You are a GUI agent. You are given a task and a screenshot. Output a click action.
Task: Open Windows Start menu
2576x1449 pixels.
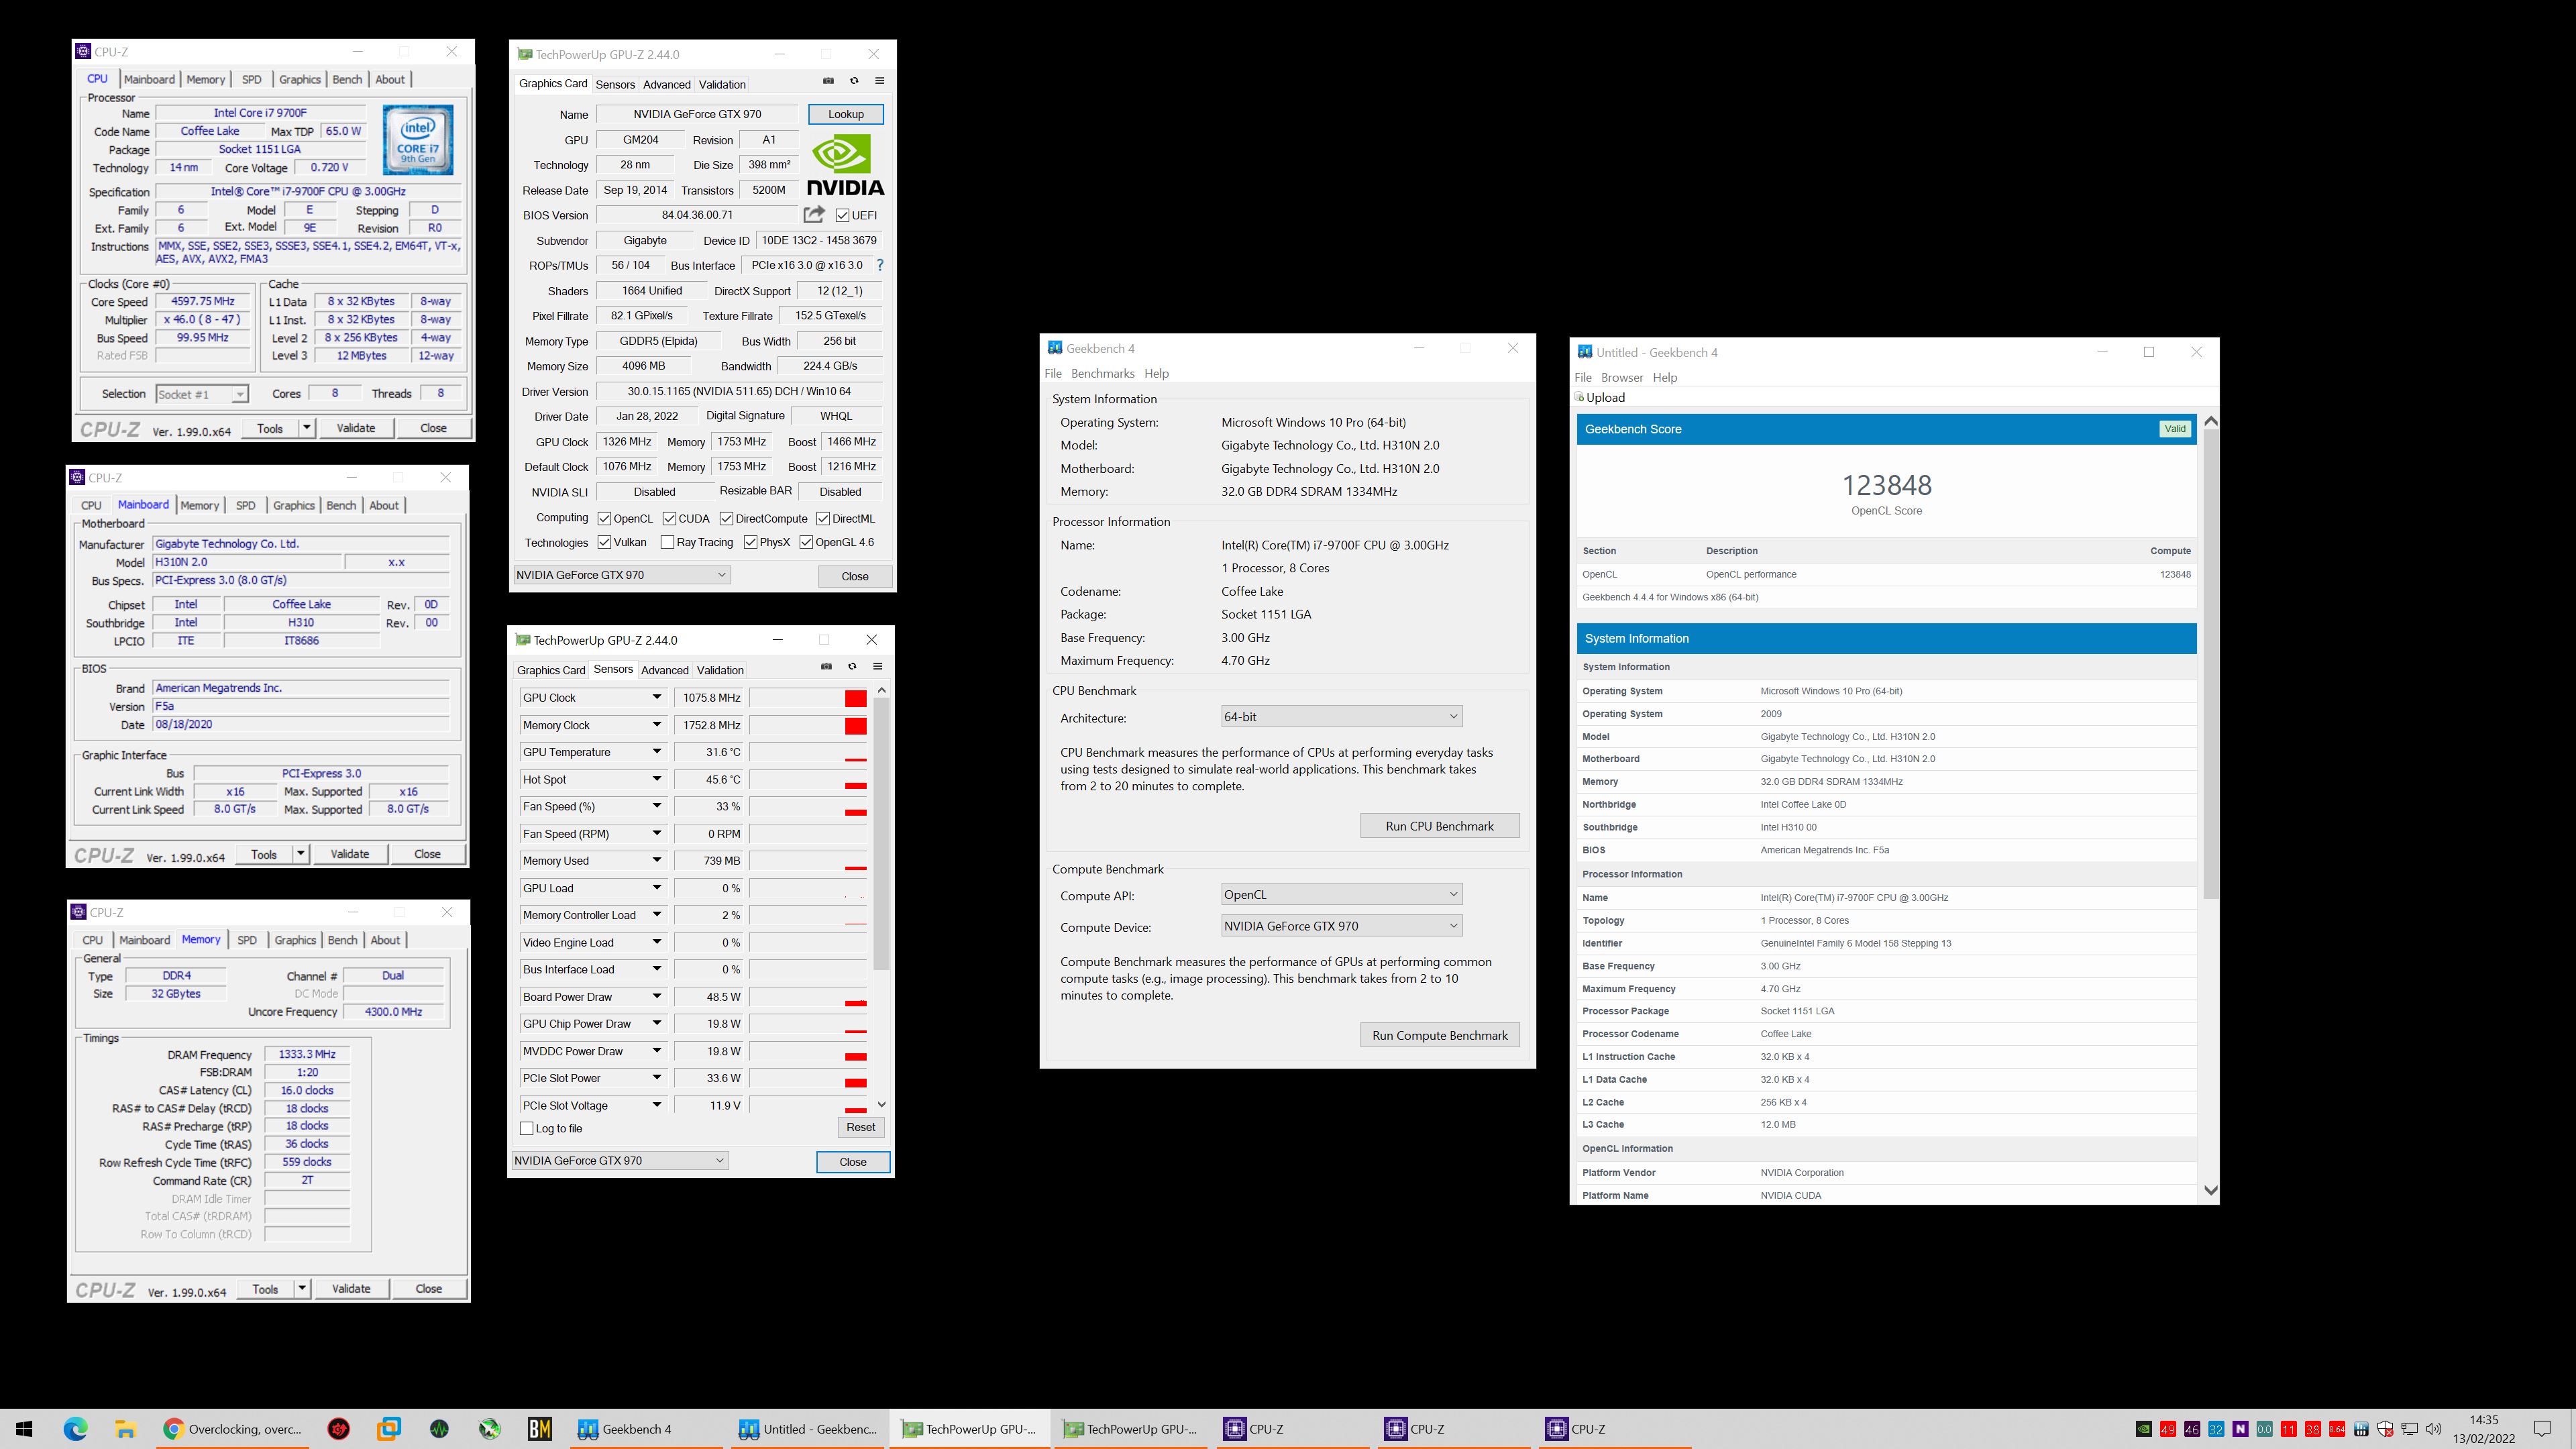pos(25,1429)
